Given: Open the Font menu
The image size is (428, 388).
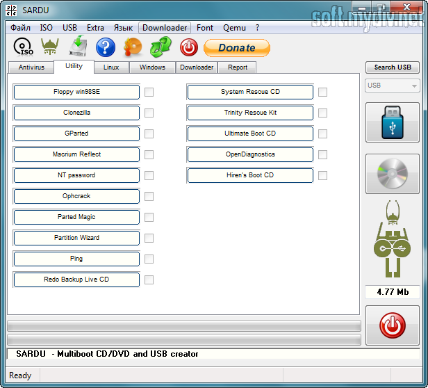Looking at the screenshot, I should pyautogui.click(x=205, y=28).
